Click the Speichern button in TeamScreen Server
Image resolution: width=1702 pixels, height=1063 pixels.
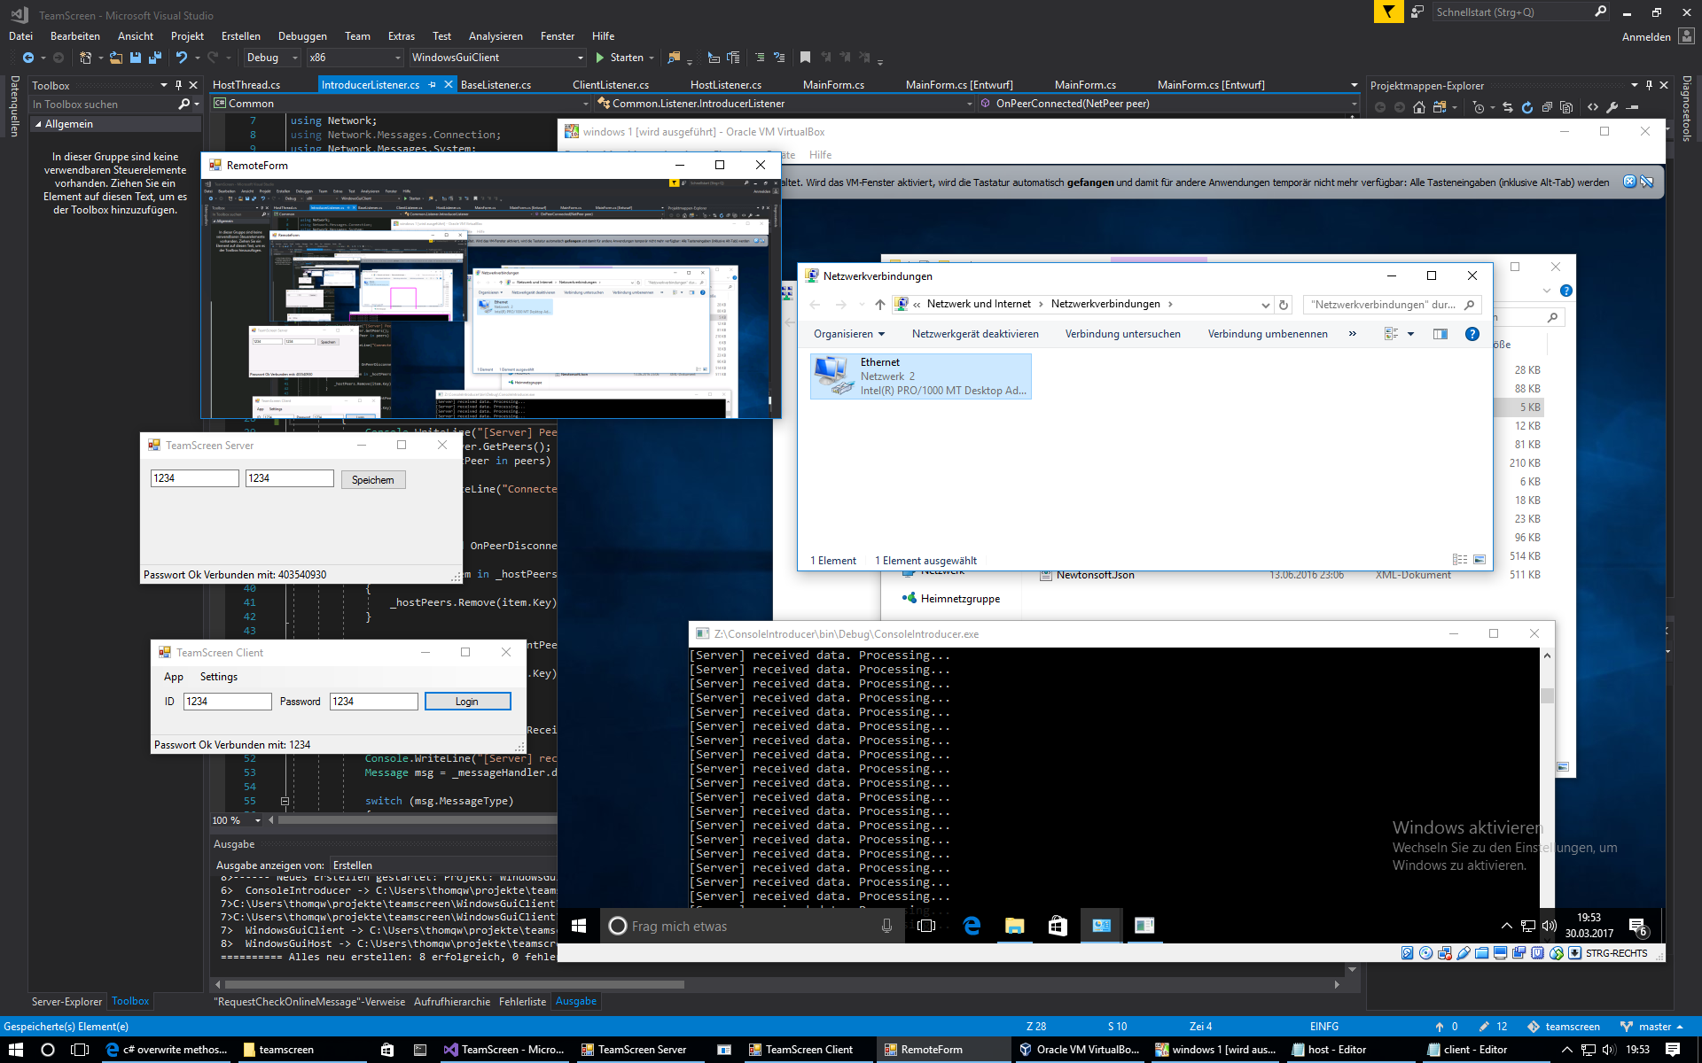[372, 480]
